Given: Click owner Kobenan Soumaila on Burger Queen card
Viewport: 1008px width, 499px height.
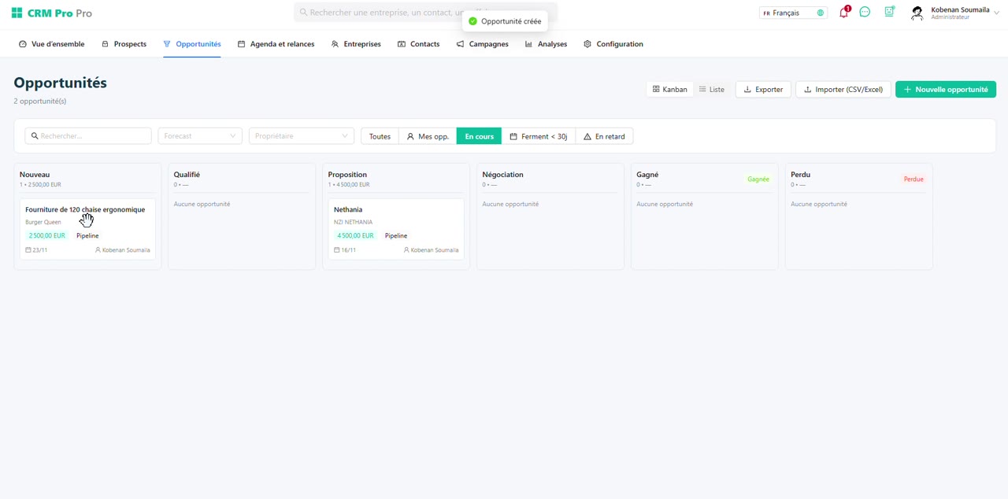Looking at the screenshot, I should (122, 250).
